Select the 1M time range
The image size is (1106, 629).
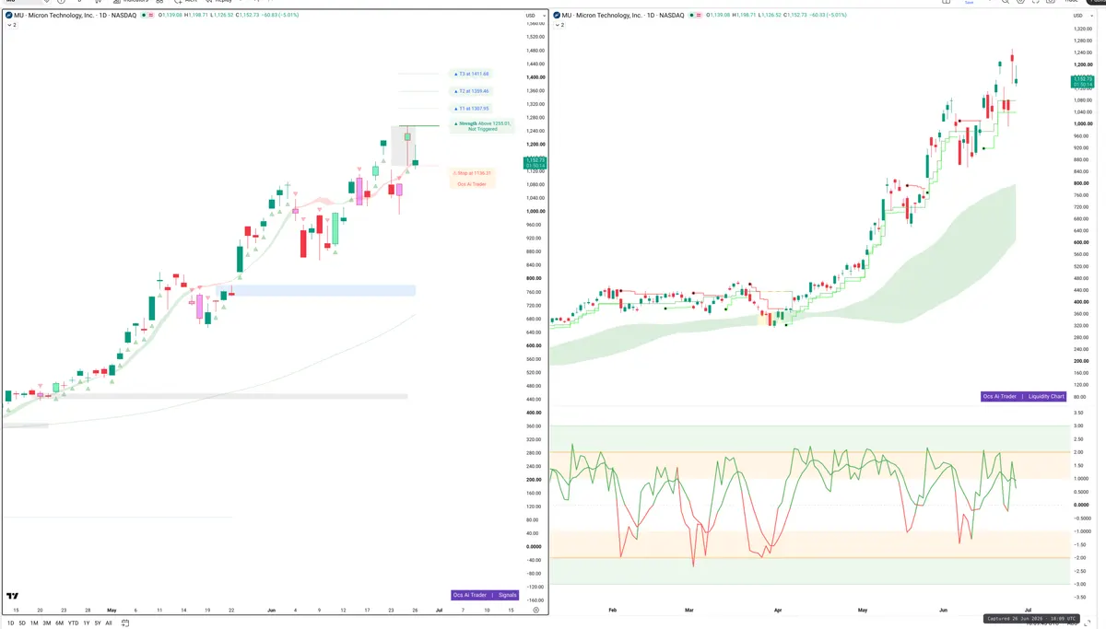pos(34,623)
